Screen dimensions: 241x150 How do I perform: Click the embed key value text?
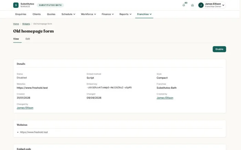pos(109,88)
